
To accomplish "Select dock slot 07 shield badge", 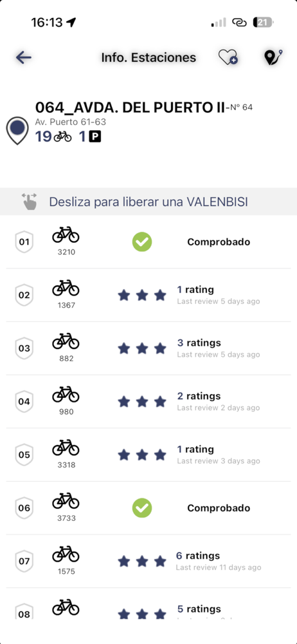I will tap(24, 561).
